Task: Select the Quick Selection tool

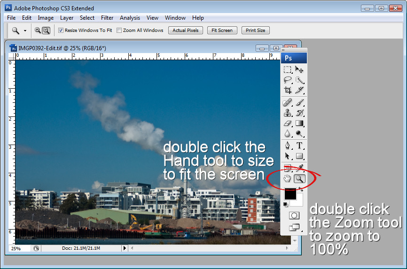Action: click(x=299, y=80)
